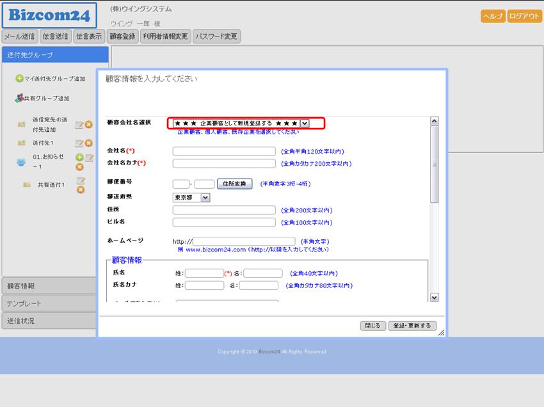Expand the 顧客情報 accordion panel in sidebar
Screen dimensions: 544x407
pyautogui.click(x=49, y=286)
